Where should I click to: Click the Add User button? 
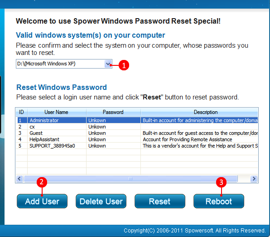pyautogui.click(x=42, y=201)
